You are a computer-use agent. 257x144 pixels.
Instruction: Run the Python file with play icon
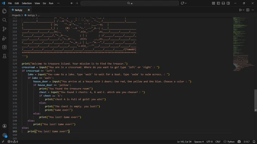coord(240,10)
